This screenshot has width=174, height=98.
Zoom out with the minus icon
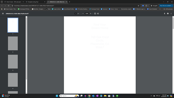click(x=83, y=14)
